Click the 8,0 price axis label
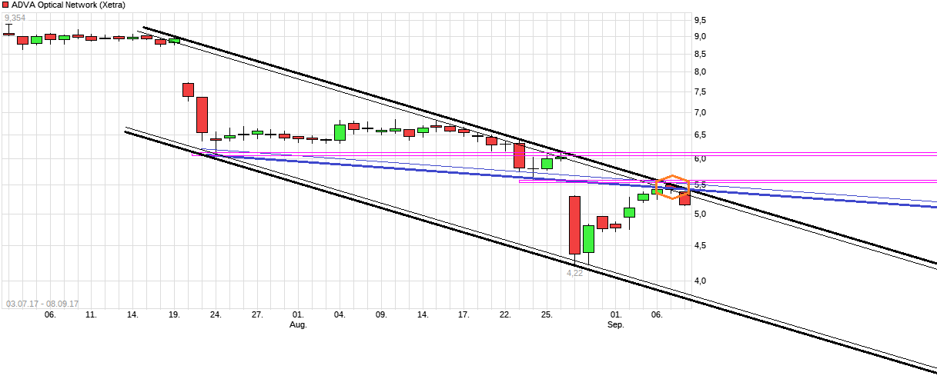This screenshot has width=937, height=379. 701,72
